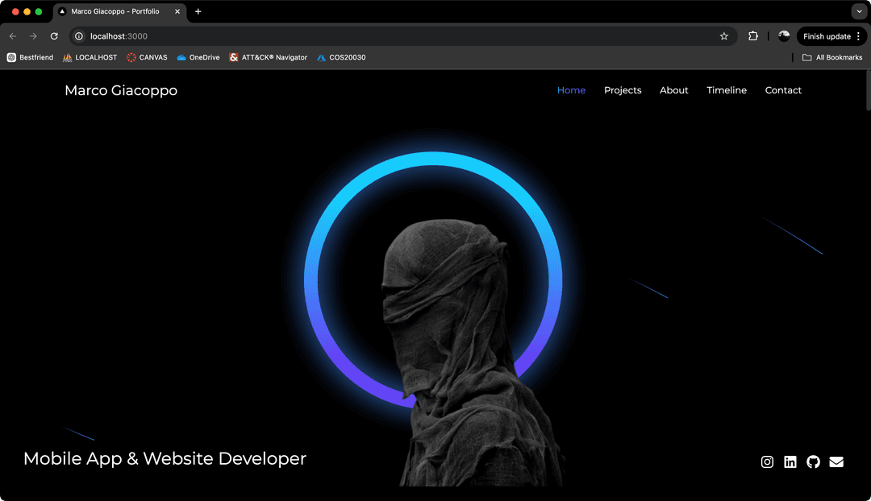Viewport: 871px width, 501px height.
Task: Open the All Bookmarks folder
Action: [x=832, y=57]
